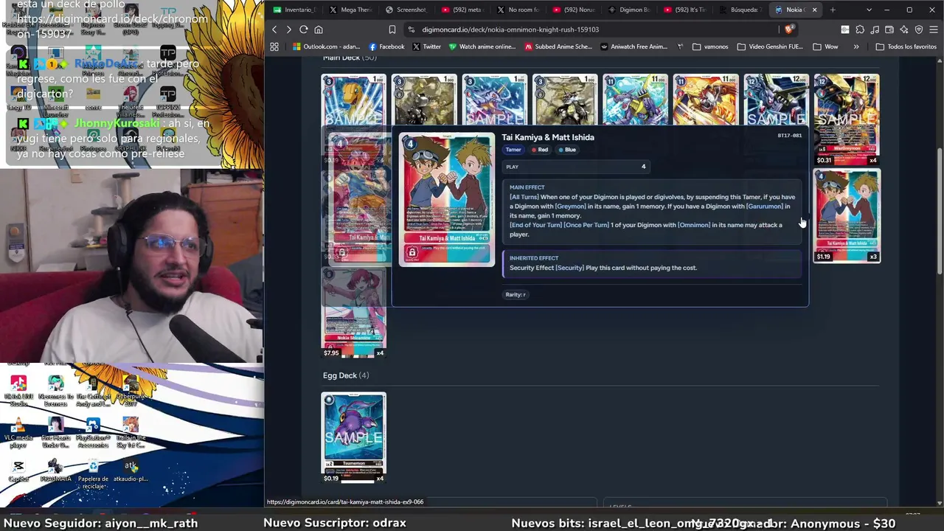
Task: Click the Tai Kamiya & Matt Ishida title
Action: 548,137
